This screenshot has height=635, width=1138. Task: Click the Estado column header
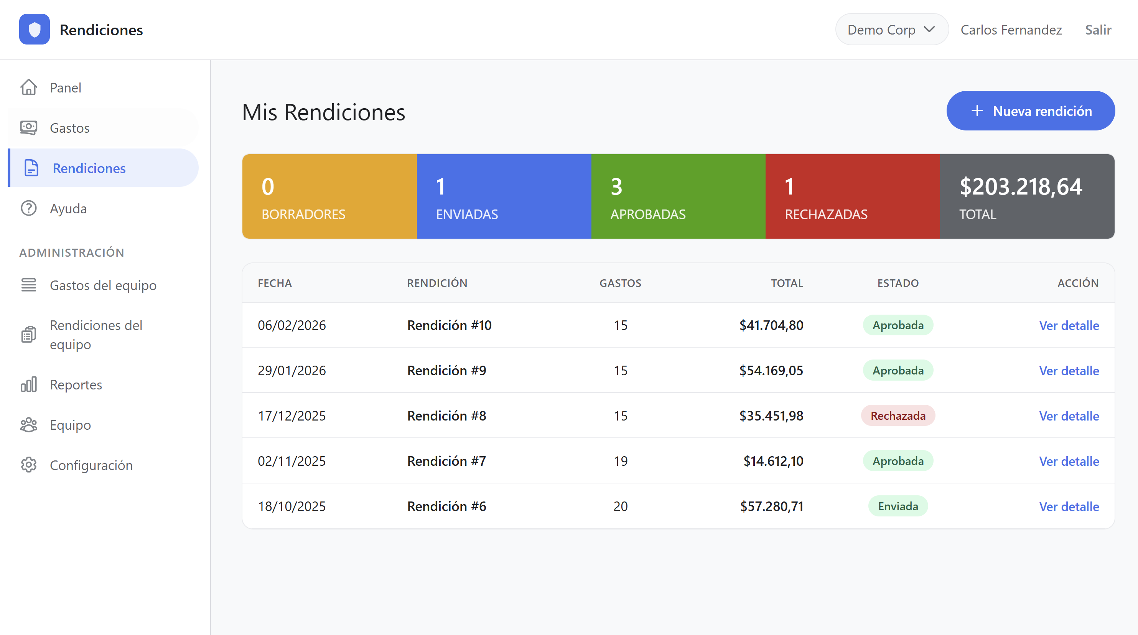tap(898, 283)
